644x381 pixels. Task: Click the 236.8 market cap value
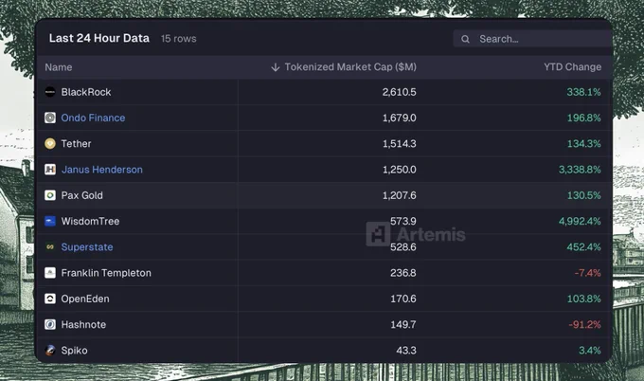[x=402, y=273]
